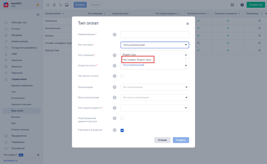Close the Тип оплат dialog
The height and width of the screenshot is (164, 267).
tap(187, 24)
